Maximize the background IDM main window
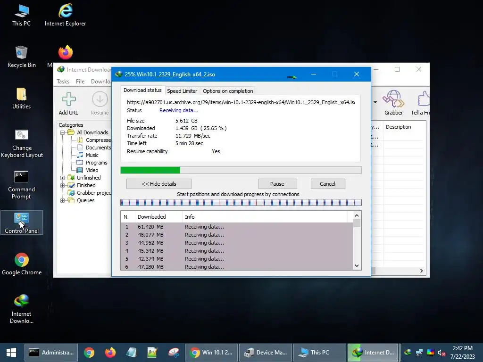 pos(397,70)
